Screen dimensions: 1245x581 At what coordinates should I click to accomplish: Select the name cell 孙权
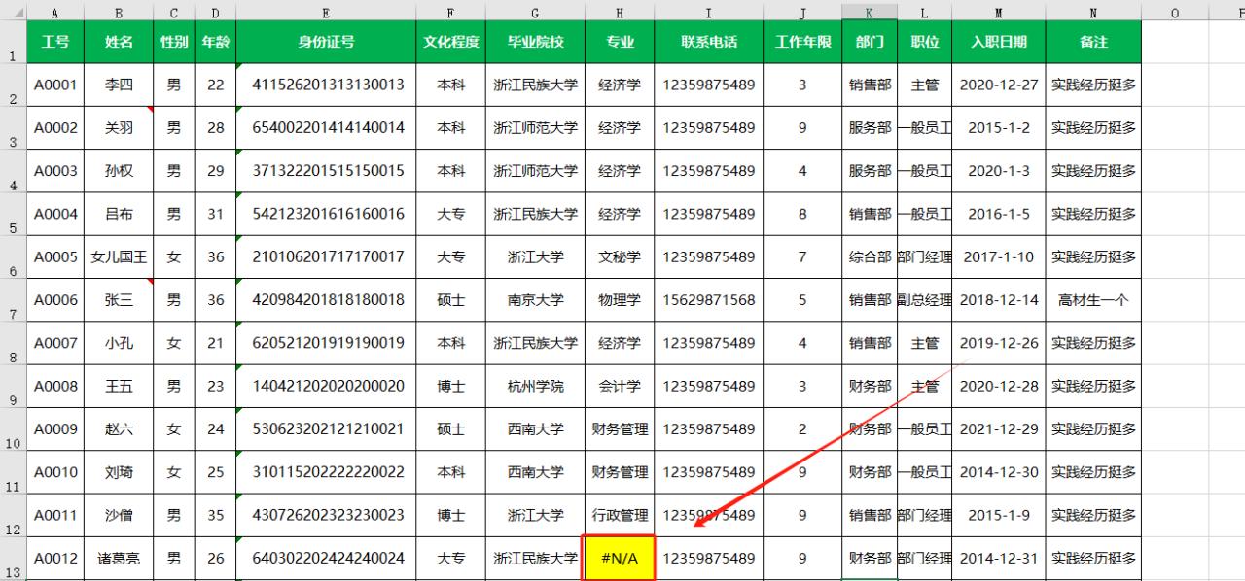click(119, 171)
